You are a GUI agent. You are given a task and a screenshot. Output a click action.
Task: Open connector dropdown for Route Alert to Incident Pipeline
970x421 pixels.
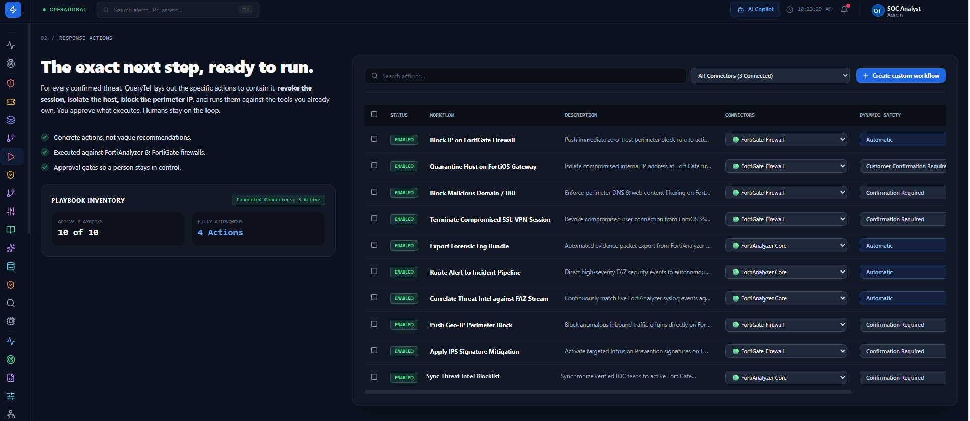[786, 272]
